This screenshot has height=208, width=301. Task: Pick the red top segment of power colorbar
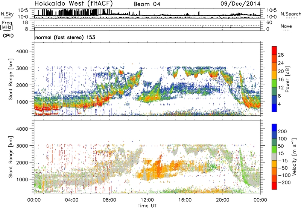[274, 50]
